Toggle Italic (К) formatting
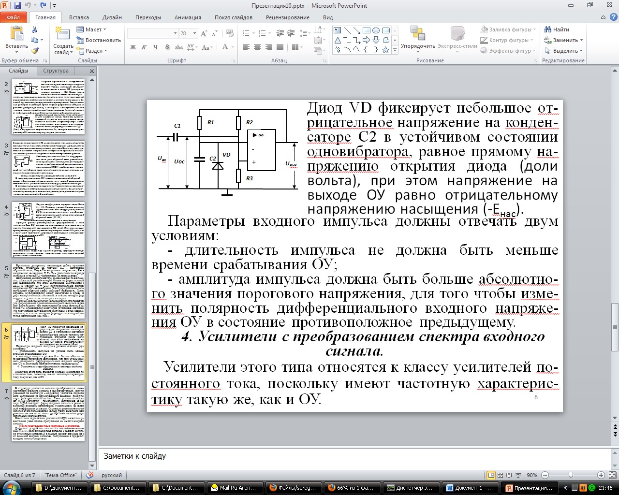 [144, 47]
